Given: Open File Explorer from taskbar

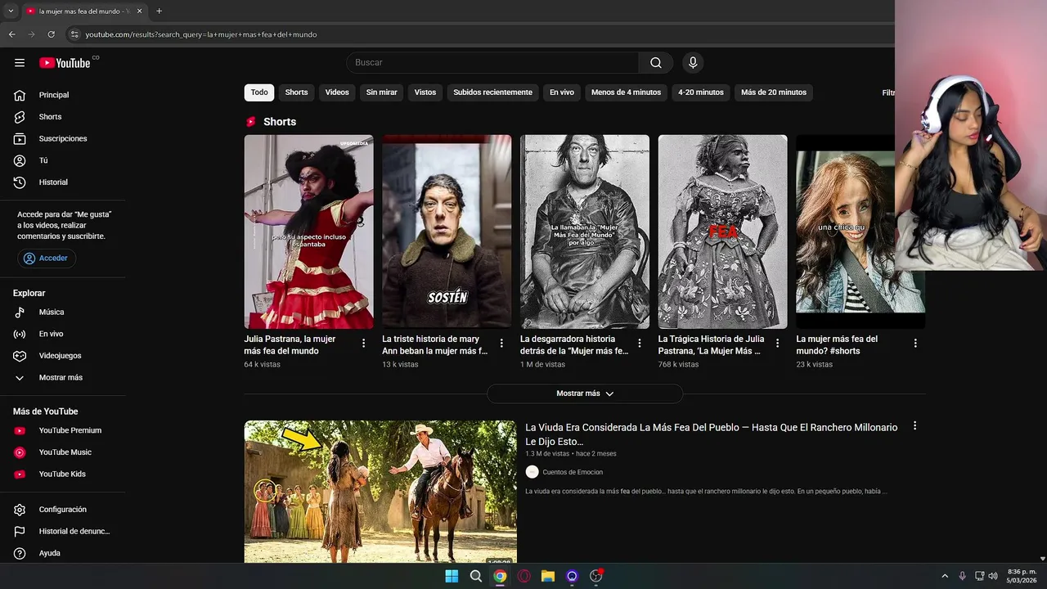Looking at the screenshot, I should click(x=548, y=576).
